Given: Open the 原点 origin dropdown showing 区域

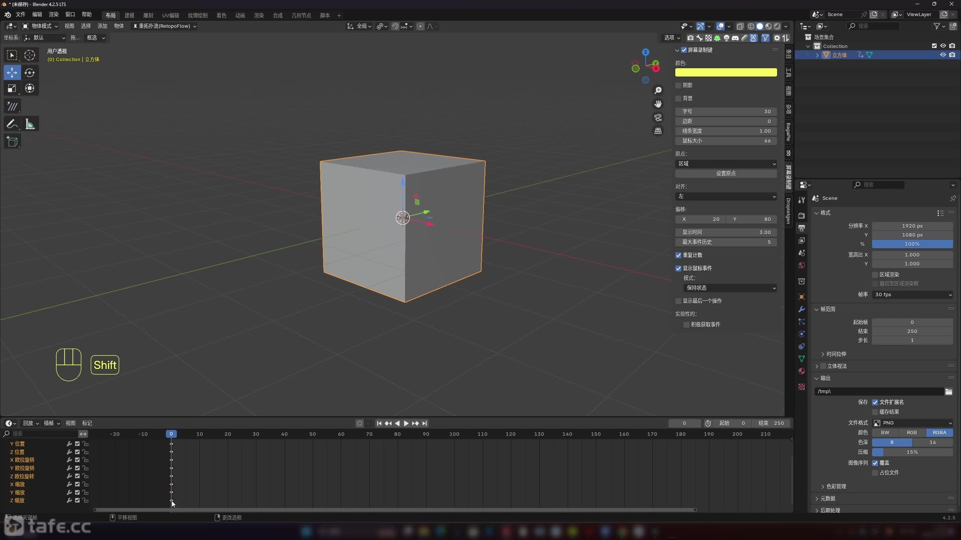Looking at the screenshot, I should (x=726, y=163).
